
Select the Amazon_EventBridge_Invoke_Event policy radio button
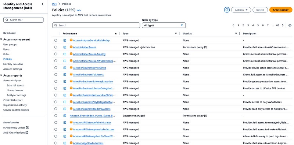coord(56,116)
